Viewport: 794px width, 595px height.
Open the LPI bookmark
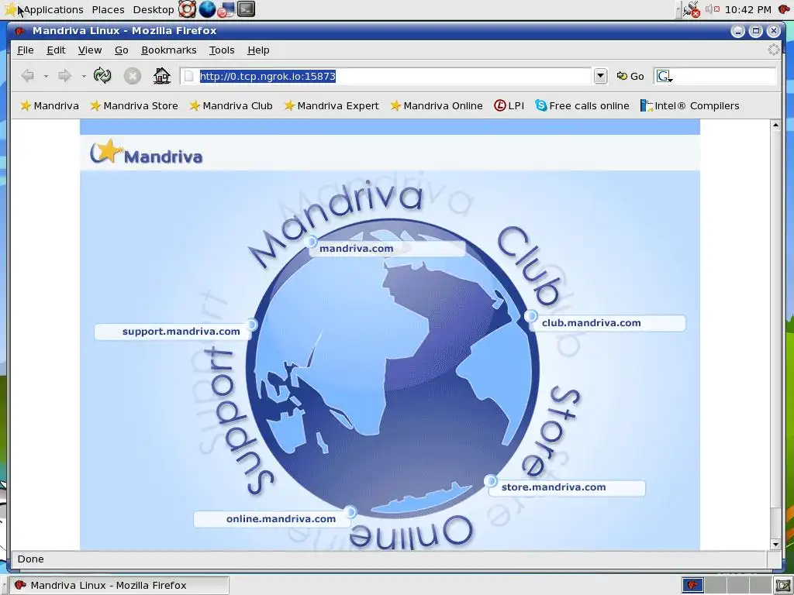pyautogui.click(x=509, y=105)
